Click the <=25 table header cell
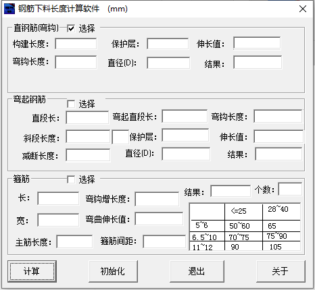 click(x=239, y=211)
